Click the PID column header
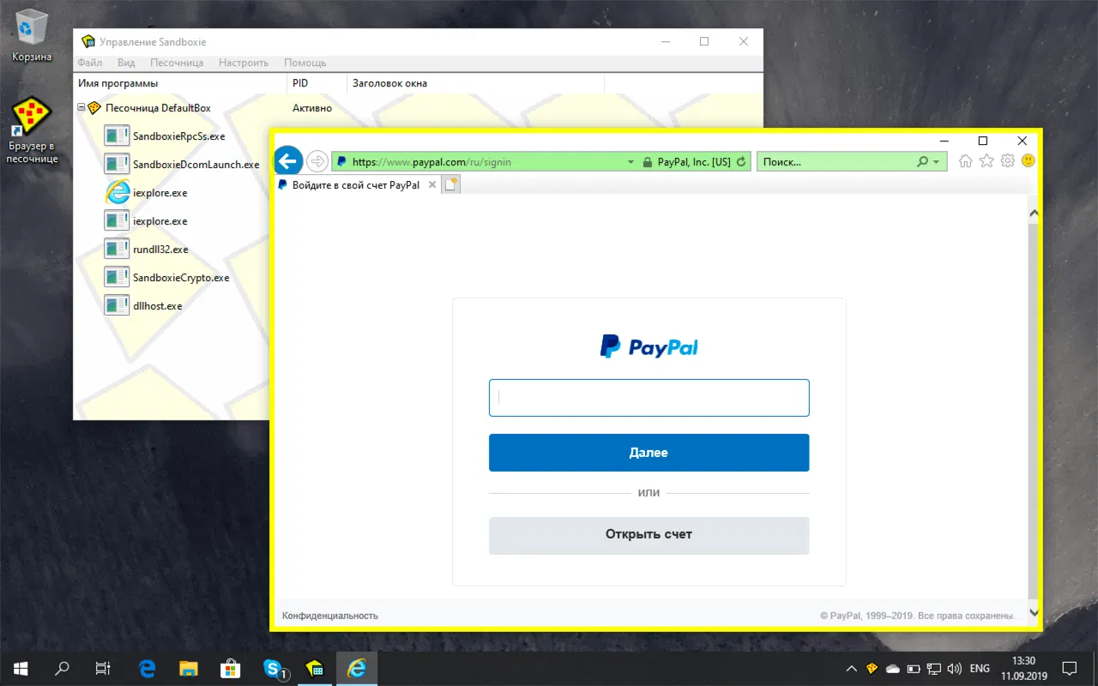 (317, 83)
